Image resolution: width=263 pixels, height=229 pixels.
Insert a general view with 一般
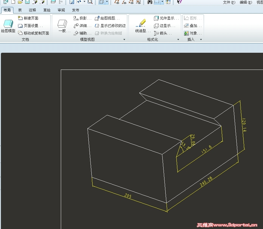click(64, 26)
